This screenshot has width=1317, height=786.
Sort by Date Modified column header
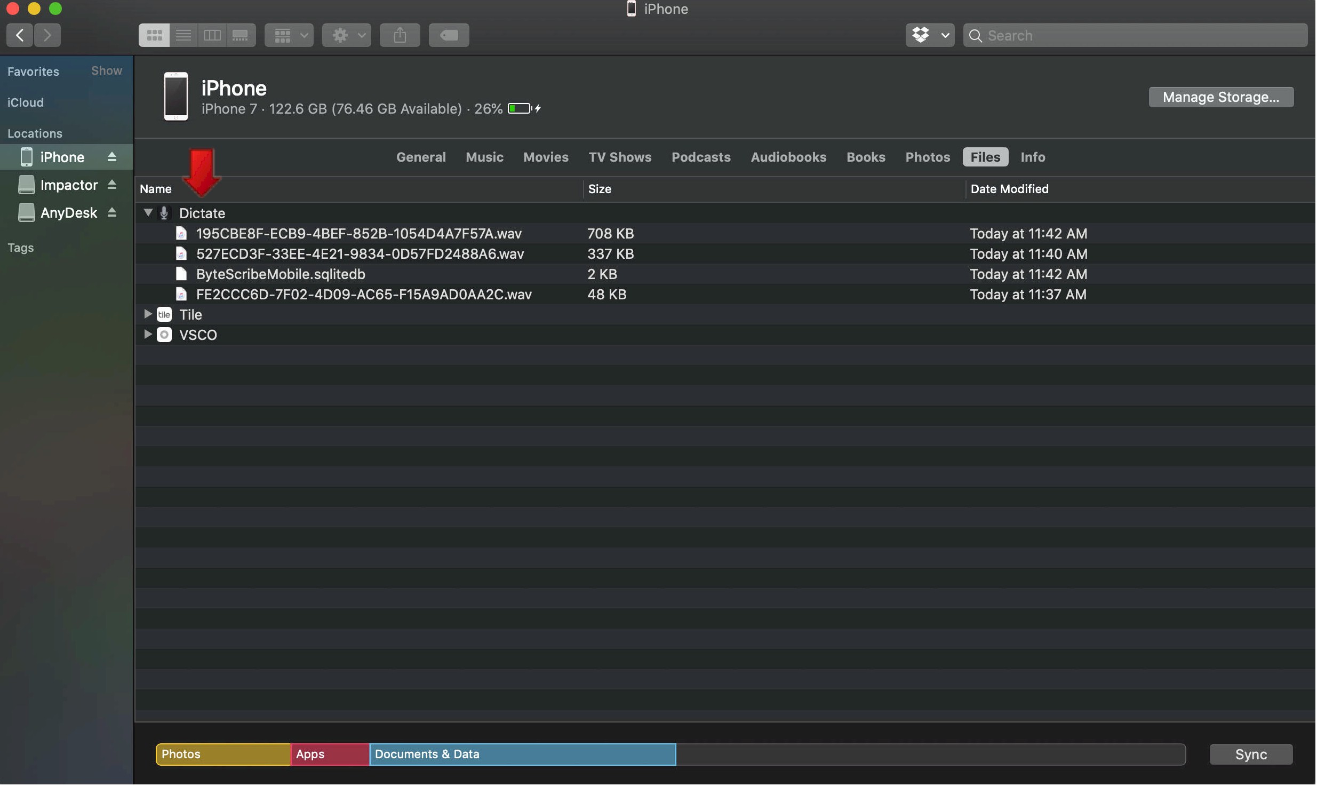tap(1140, 189)
